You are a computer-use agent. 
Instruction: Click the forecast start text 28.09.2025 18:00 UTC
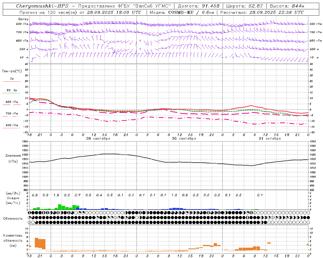pos(114,12)
